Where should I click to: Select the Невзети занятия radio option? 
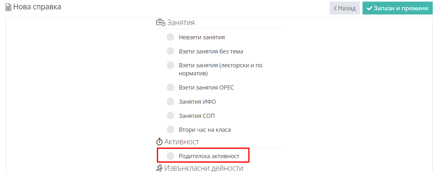(x=170, y=37)
